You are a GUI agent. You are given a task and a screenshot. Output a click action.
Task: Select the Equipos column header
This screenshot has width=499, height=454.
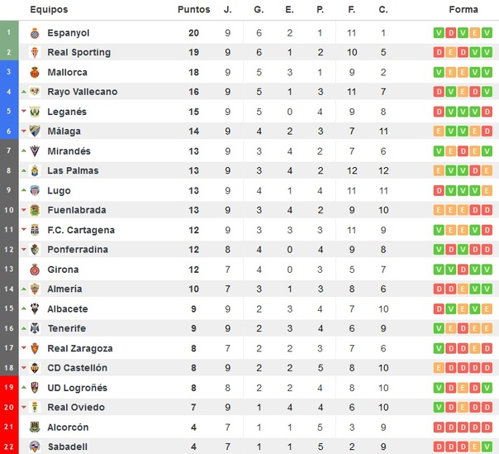click(49, 10)
